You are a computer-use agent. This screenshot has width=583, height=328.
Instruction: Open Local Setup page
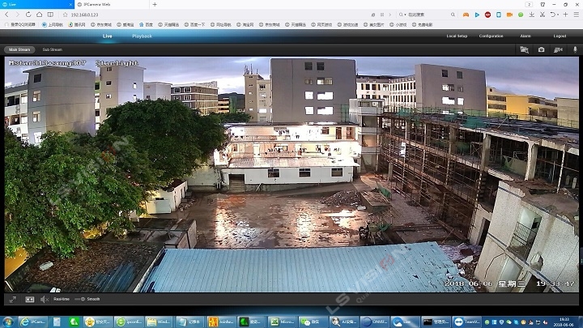[x=457, y=36]
